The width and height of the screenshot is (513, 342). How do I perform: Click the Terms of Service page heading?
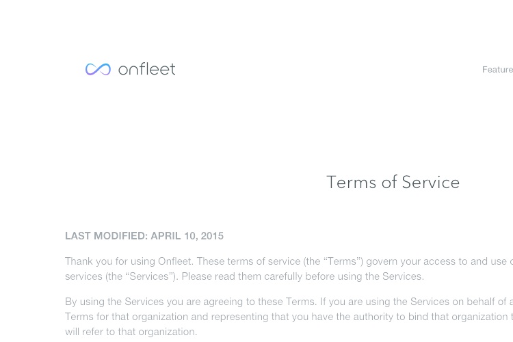tap(393, 183)
